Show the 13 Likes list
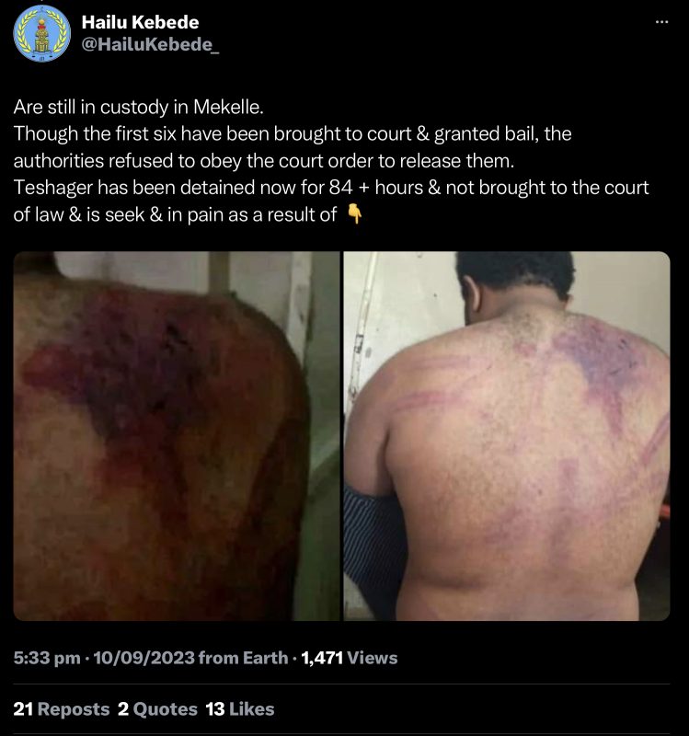 pyautogui.click(x=240, y=709)
